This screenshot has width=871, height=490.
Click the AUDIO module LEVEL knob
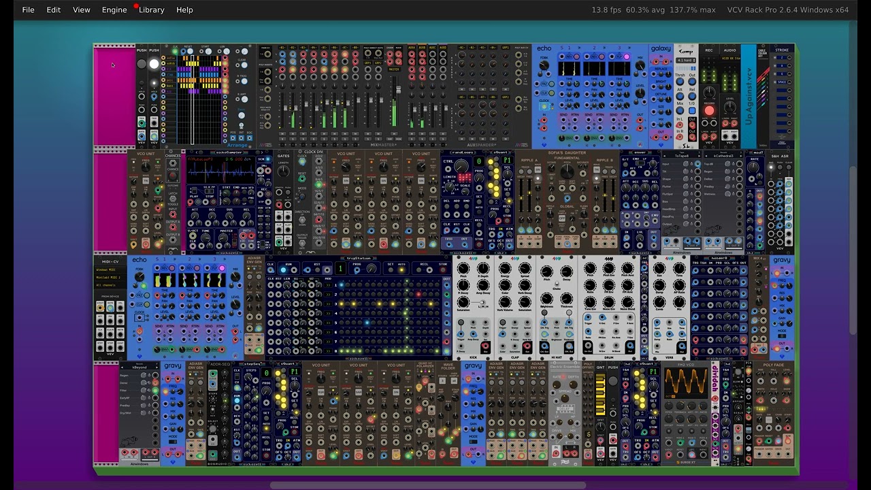point(730,107)
